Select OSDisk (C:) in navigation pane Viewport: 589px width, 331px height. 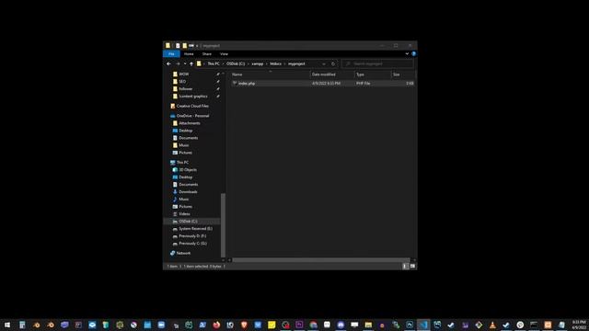click(188, 222)
